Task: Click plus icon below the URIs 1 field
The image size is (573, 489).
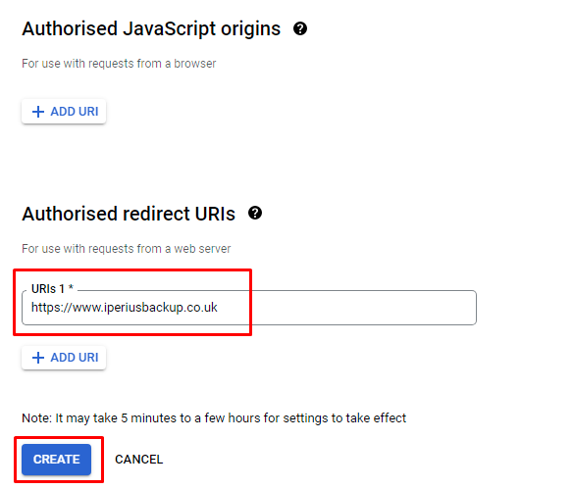Action: [x=38, y=358]
